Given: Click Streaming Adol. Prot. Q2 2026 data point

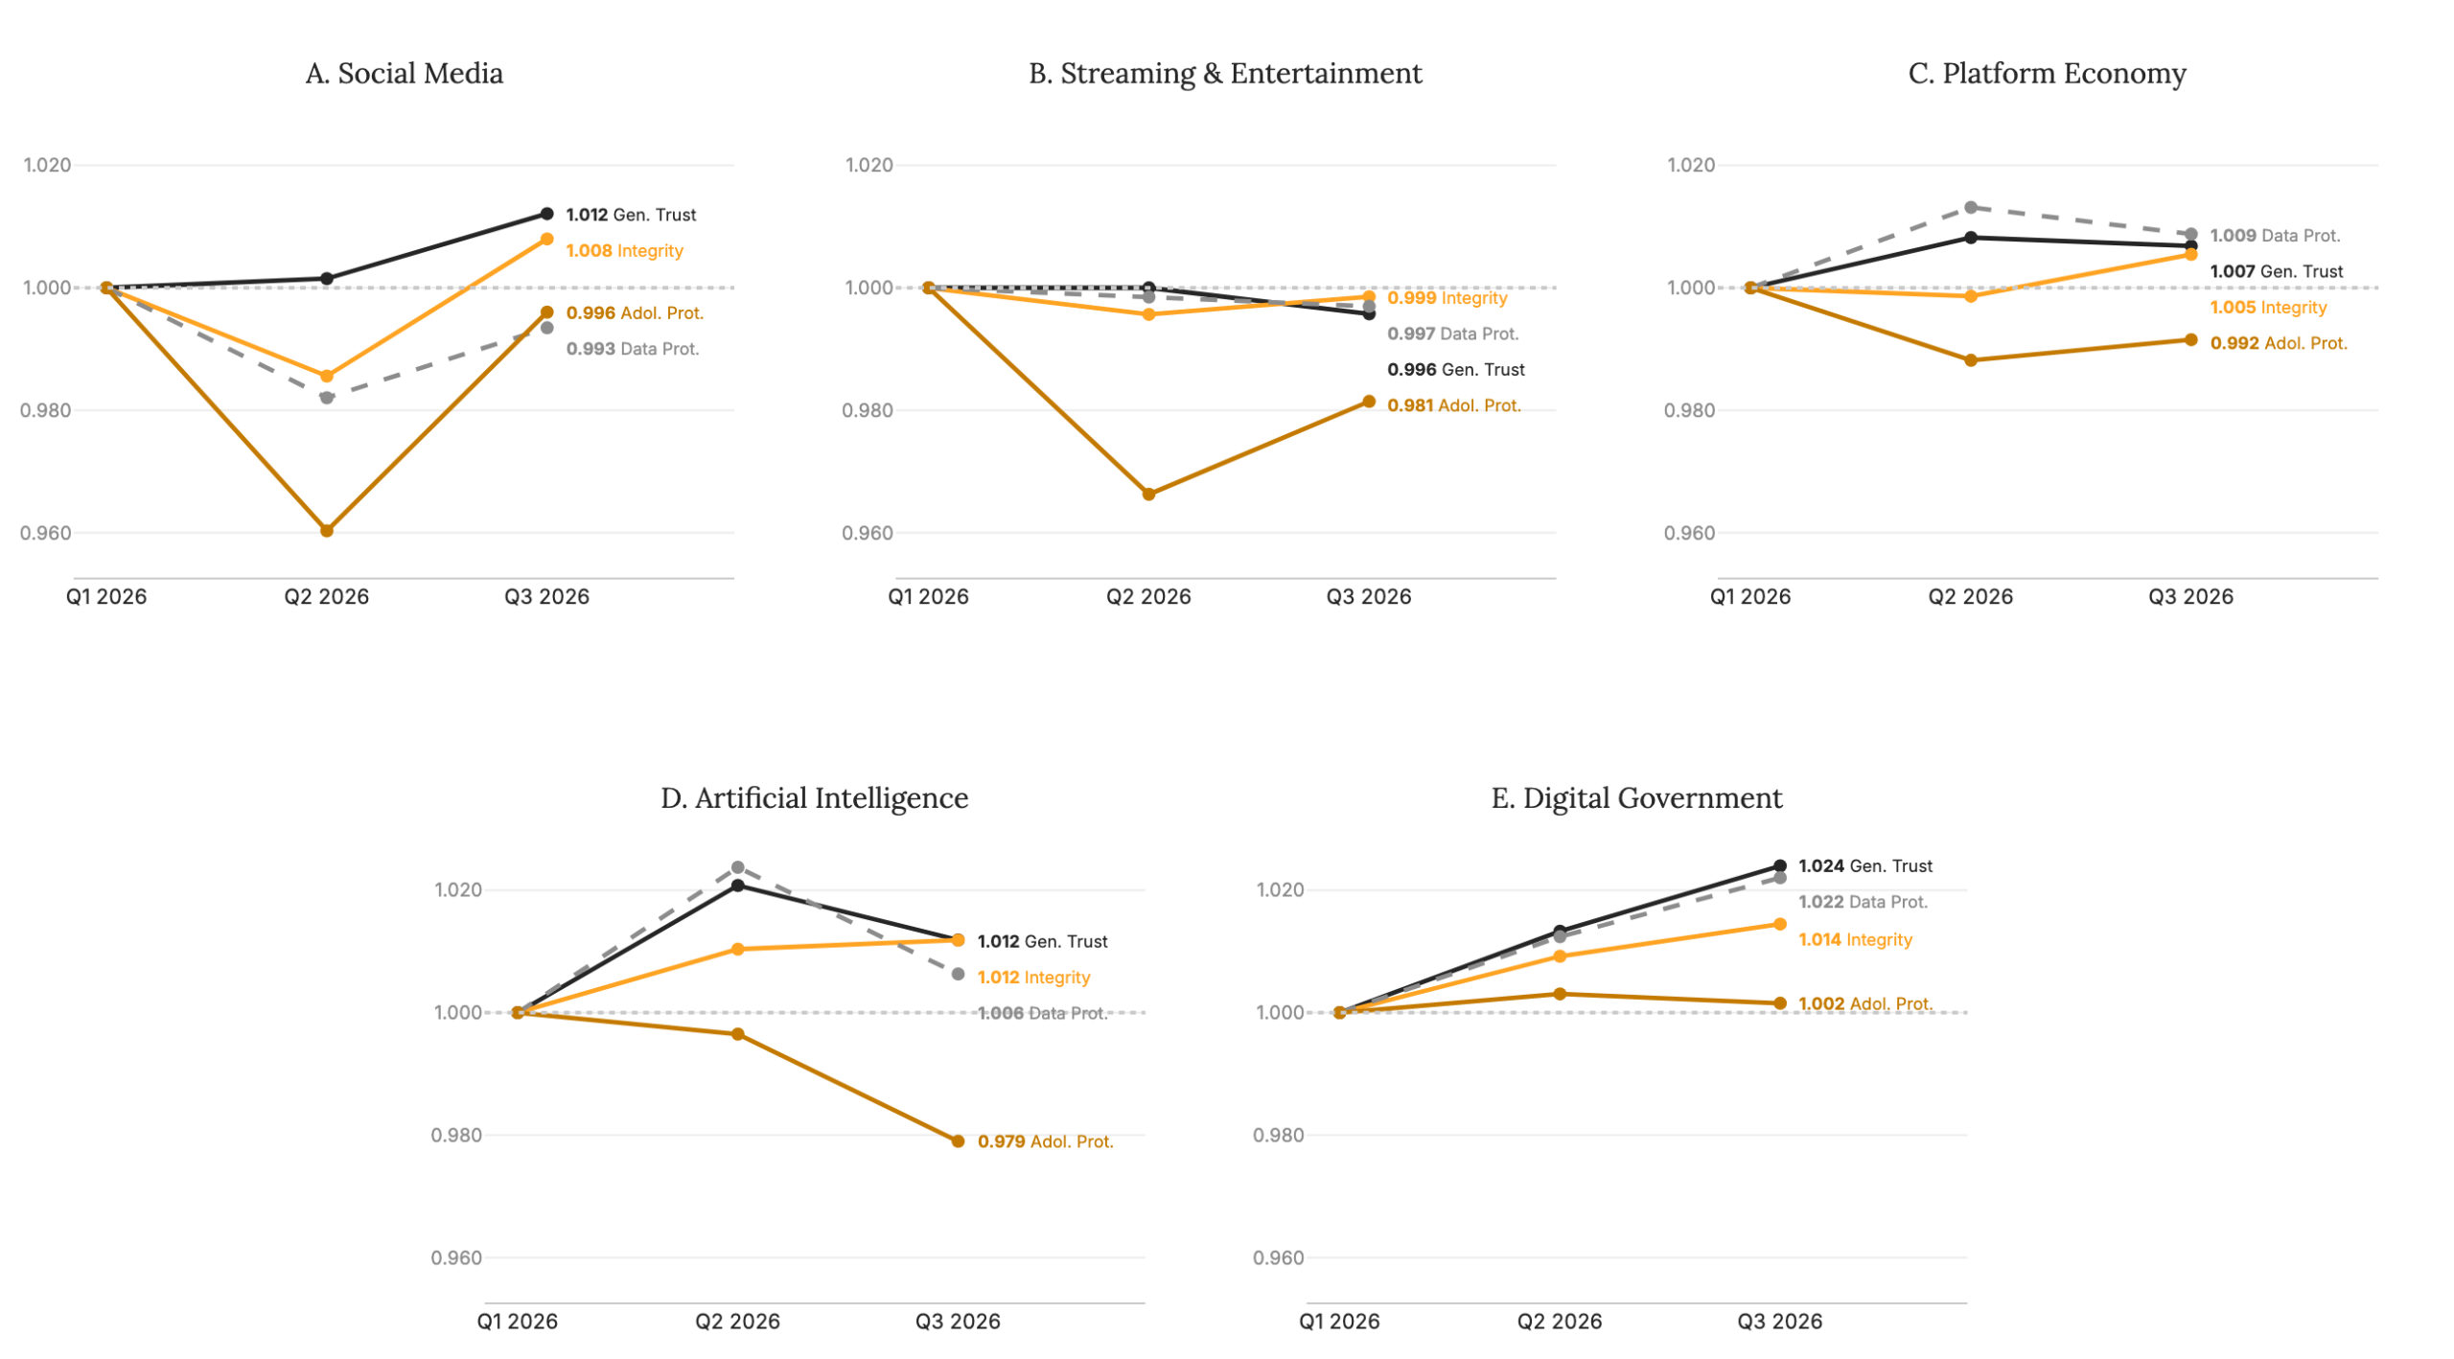Looking at the screenshot, I should [x=1148, y=495].
